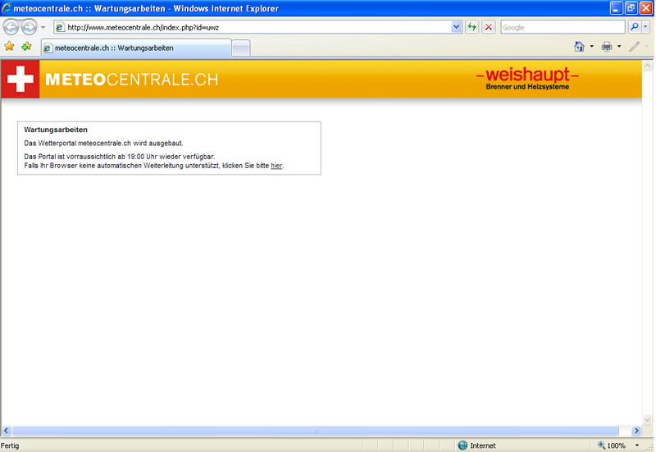Expand the address bar URL history dropdown

pyautogui.click(x=457, y=27)
